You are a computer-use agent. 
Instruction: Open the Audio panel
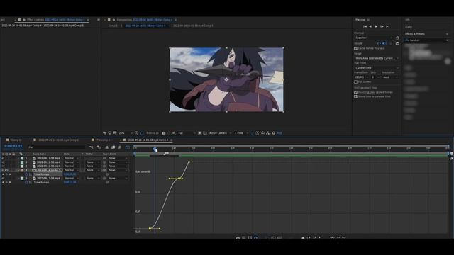(x=409, y=27)
